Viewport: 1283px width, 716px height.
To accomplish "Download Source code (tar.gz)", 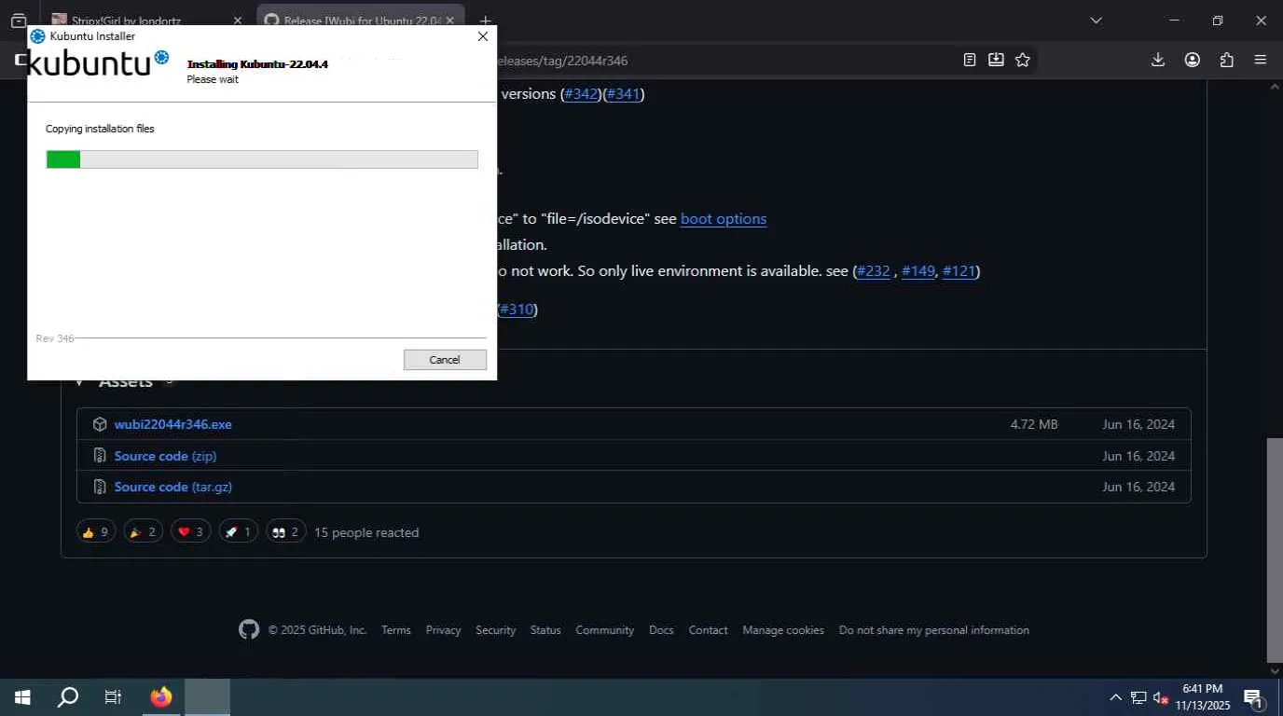I will click(173, 487).
